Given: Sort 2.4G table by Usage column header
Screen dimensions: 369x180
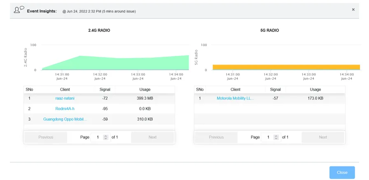Looking at the screenshot, I should point(145,90).
